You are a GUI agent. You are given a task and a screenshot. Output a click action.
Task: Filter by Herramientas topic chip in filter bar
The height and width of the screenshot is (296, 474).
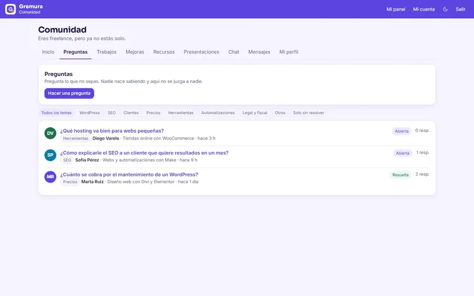181,113
